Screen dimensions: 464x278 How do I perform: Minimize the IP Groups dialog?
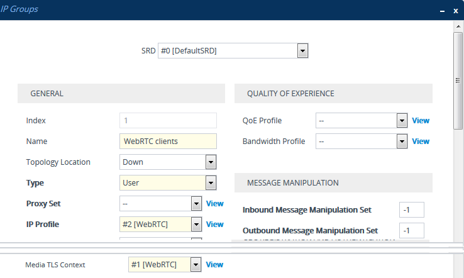tap(441, 11)
